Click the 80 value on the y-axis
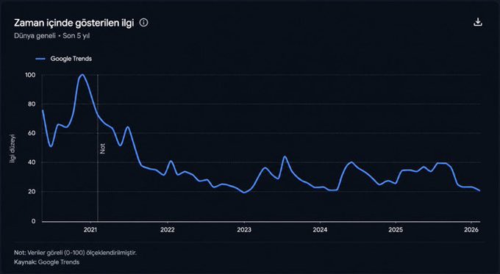Viewport: 500px width, 274px height. [x=32, y=104]
